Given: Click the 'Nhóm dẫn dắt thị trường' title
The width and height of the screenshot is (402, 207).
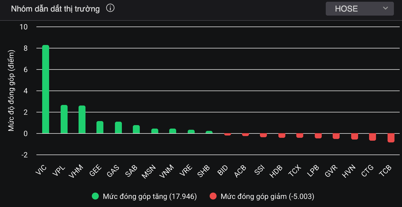Looking at the screenshot, I should (55, 9).
